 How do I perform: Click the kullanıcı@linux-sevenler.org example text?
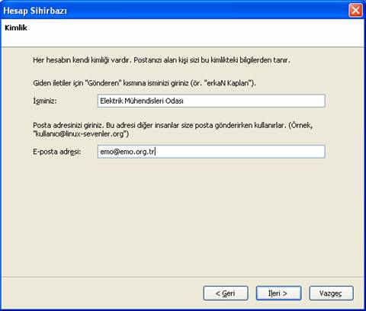click(x=81, y=133)
